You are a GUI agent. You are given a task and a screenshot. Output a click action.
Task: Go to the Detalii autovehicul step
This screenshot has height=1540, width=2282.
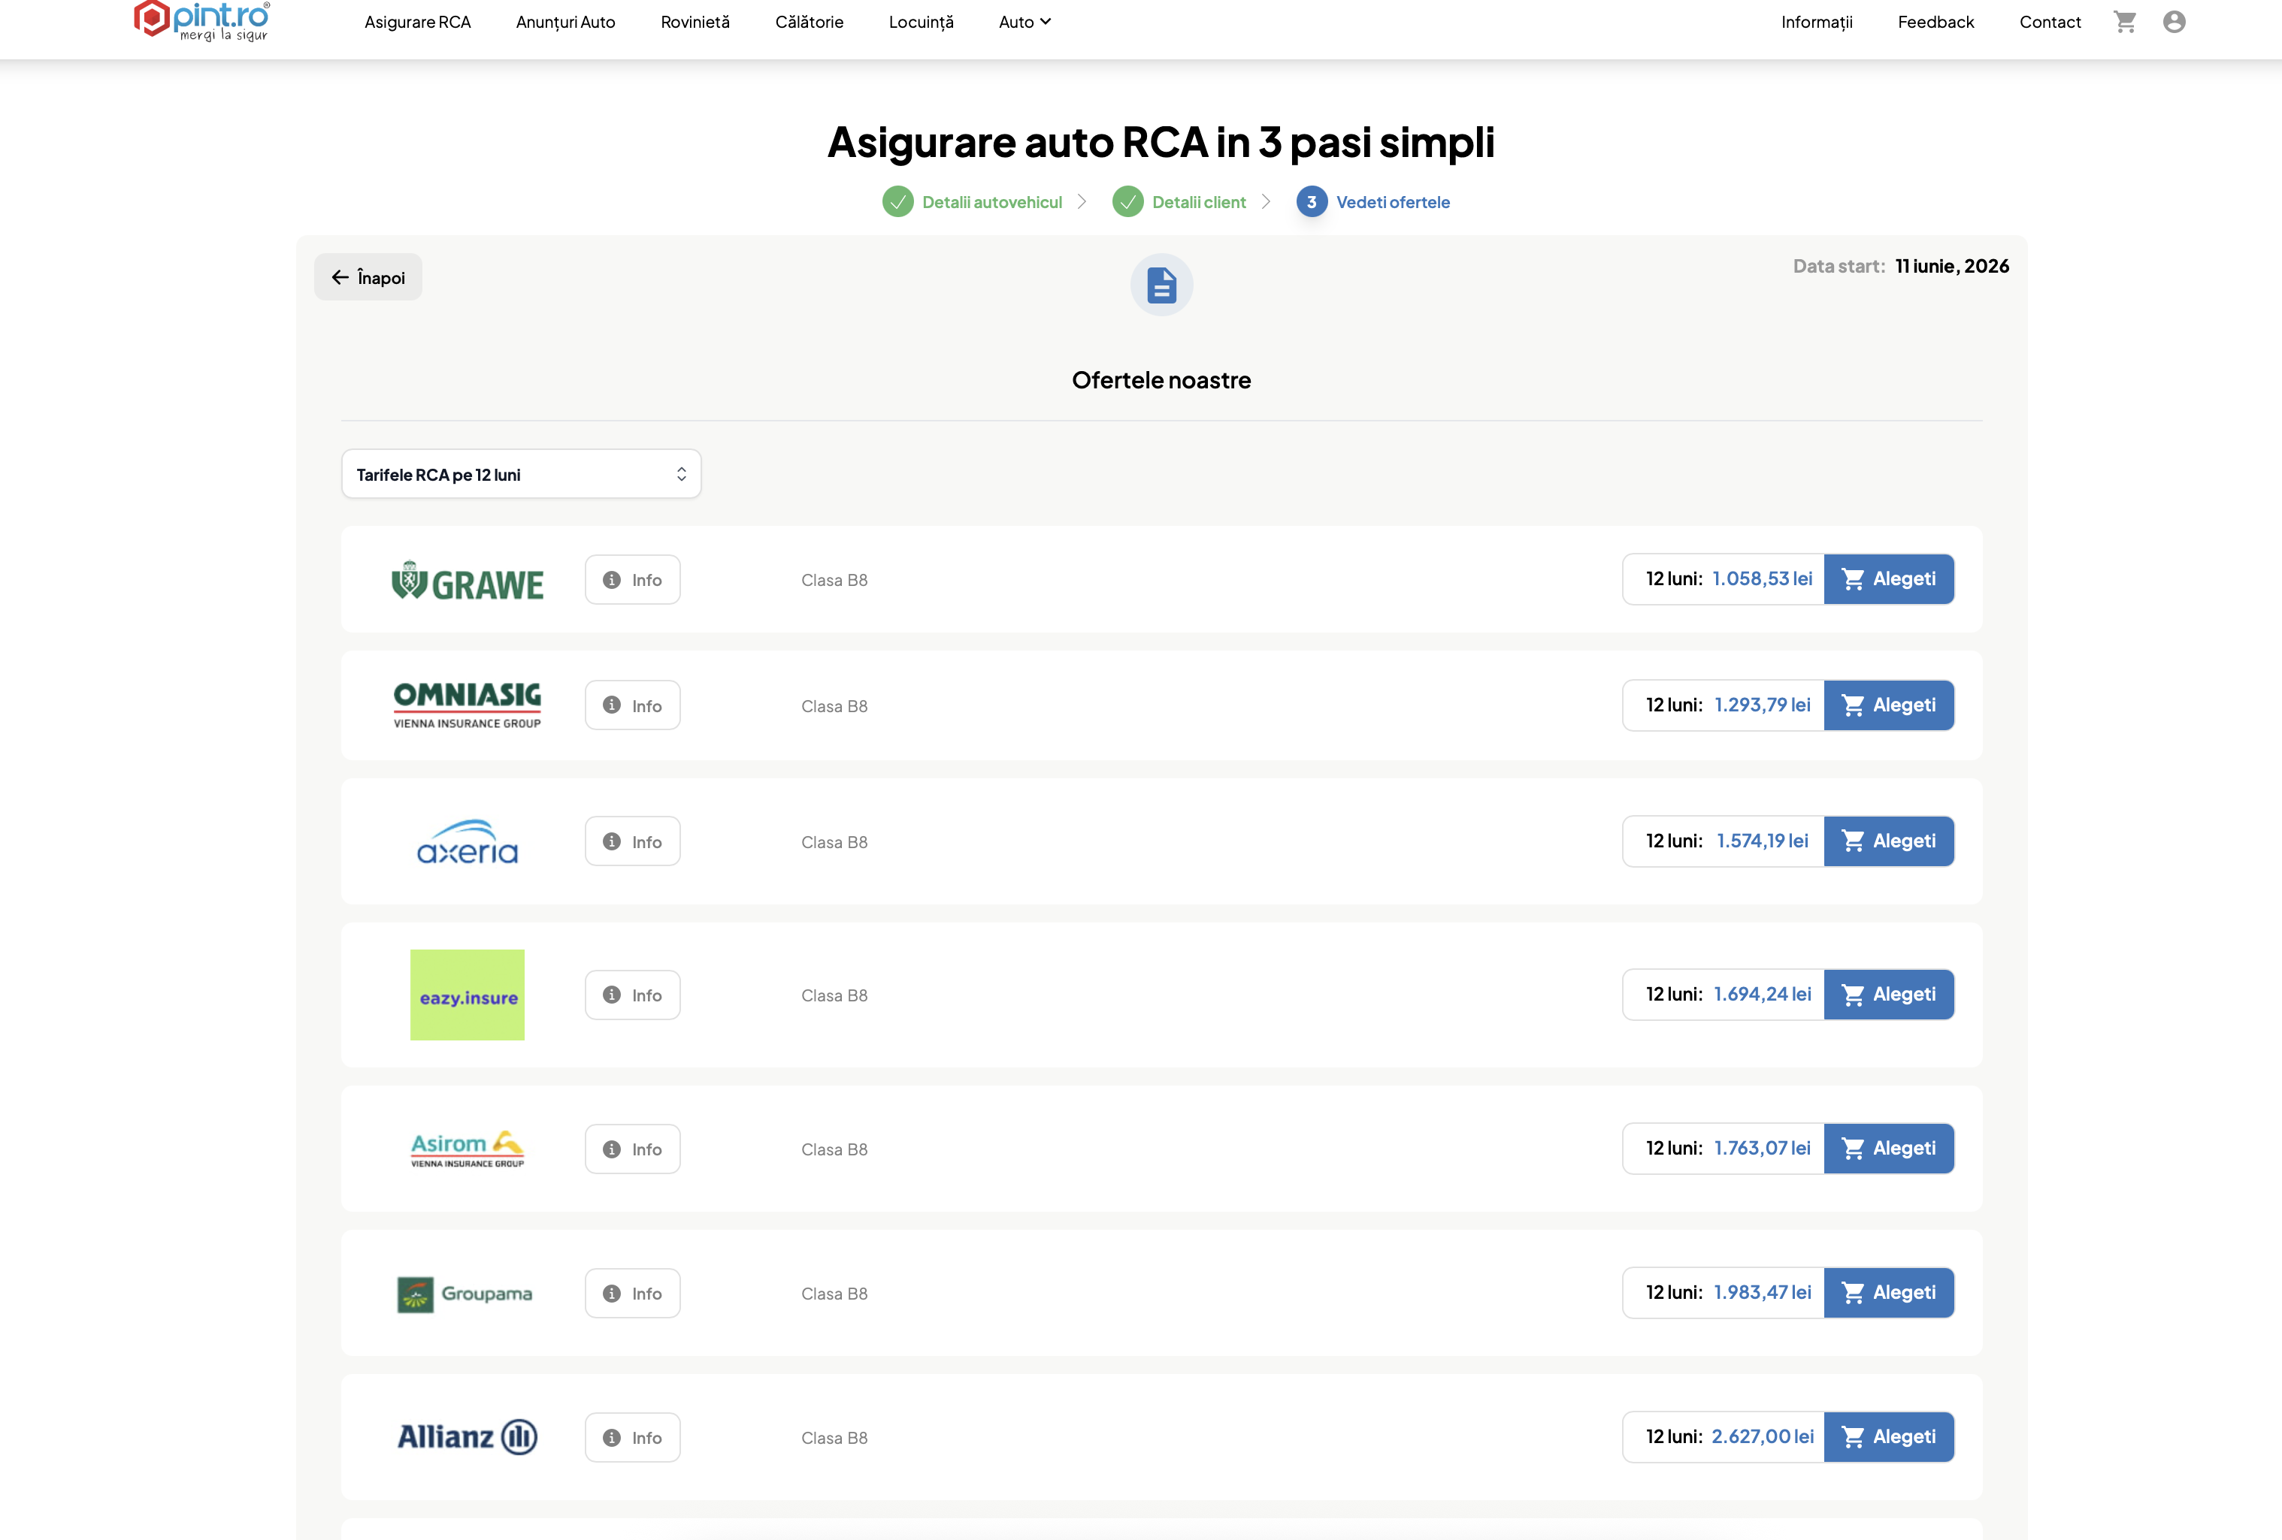pos(991,202)
